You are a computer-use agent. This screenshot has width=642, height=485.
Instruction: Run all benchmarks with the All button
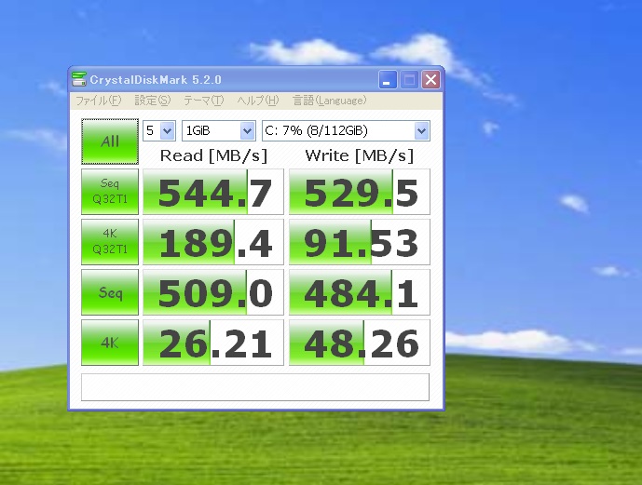point(110,141)
